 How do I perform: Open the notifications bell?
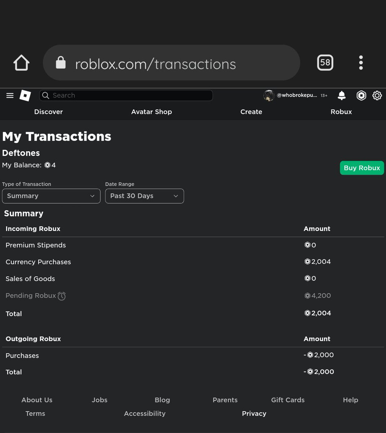[x=342, y=95]
